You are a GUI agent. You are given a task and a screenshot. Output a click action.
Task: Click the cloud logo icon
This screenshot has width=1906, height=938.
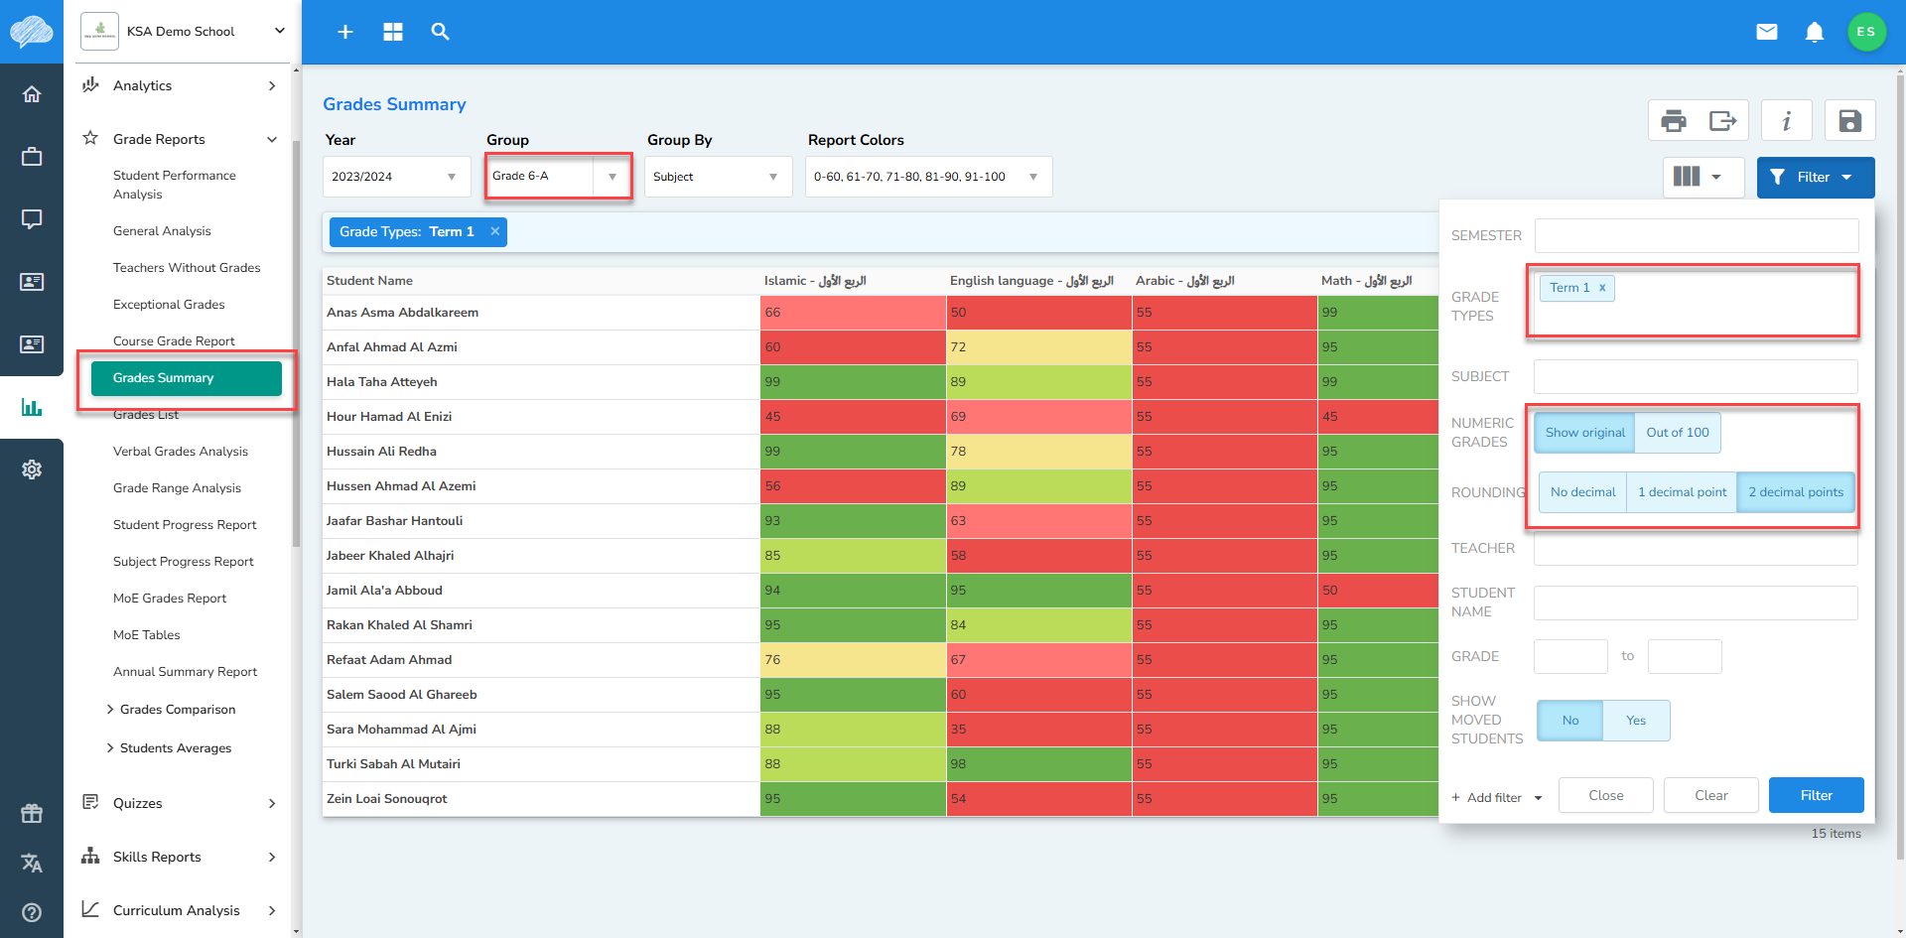(x=32, y=32)
